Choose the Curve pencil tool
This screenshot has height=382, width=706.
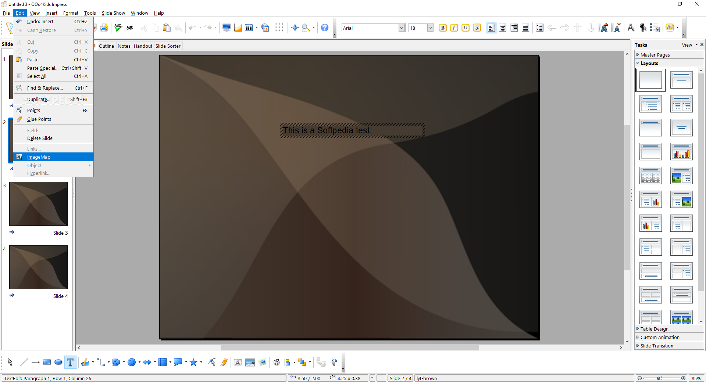point(85,363)
